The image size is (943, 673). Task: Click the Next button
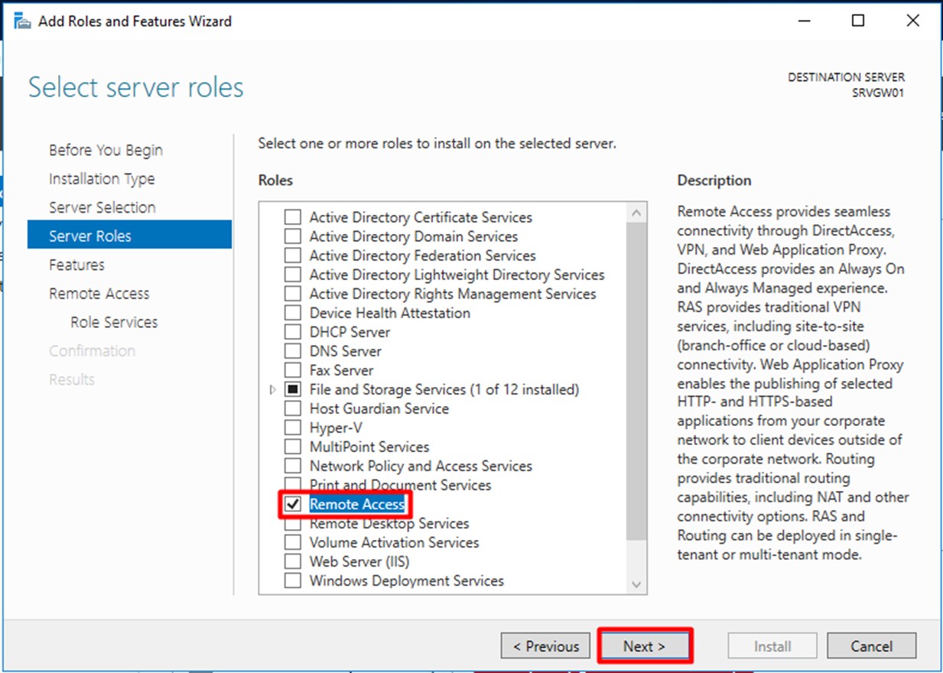pyautogui.click(x=645, y=645)
